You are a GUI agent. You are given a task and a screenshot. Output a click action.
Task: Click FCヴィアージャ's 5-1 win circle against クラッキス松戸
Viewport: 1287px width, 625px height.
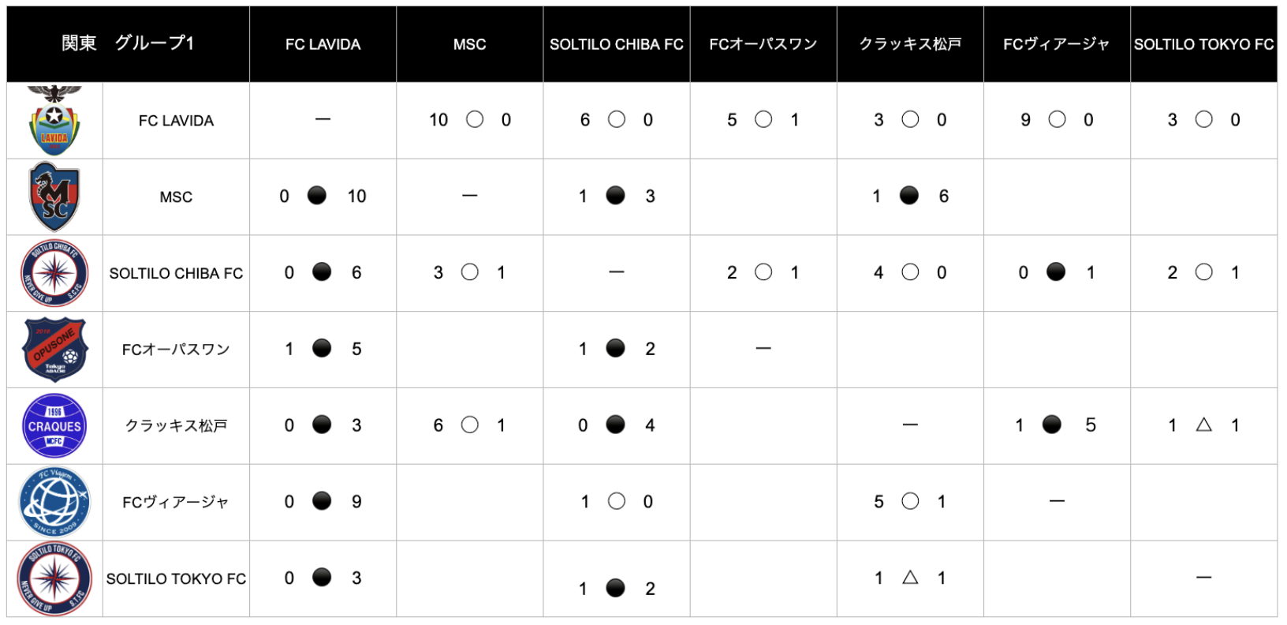(x=910, y=501)
